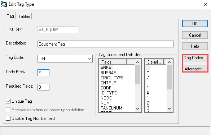Image resolution: width=211 pixels, height=135 pixels.
Task: Click Fields list scroll up arrow
Action: pos(137,62)
